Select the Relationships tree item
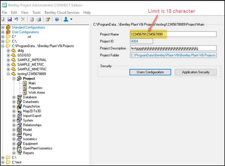The image size is (225, 166). (x=32, y=125)
